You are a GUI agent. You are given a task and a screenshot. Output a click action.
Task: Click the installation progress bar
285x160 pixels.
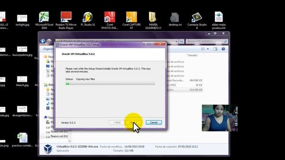[110, 84]
